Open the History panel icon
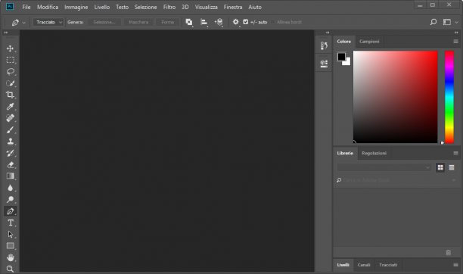Screen dimensions: 463x274 tap(324, 45)
